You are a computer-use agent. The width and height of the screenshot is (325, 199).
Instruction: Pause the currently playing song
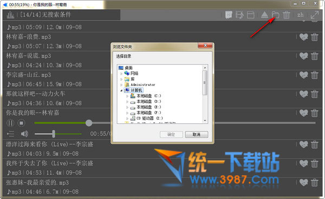pos(10,123)
